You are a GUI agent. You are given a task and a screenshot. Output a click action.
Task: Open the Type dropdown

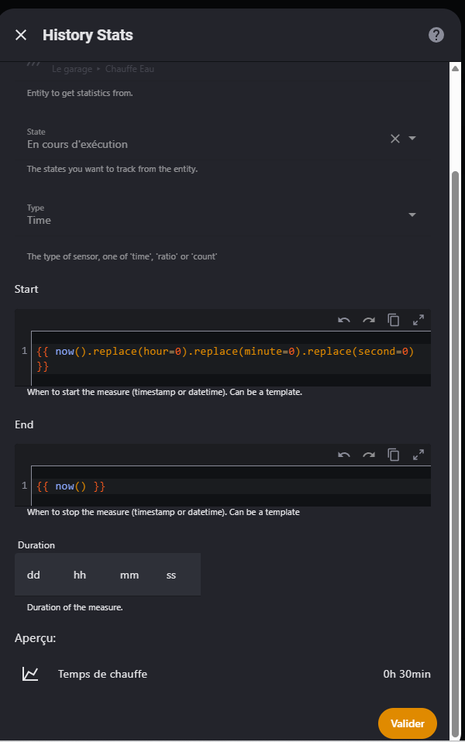[412, 215]
